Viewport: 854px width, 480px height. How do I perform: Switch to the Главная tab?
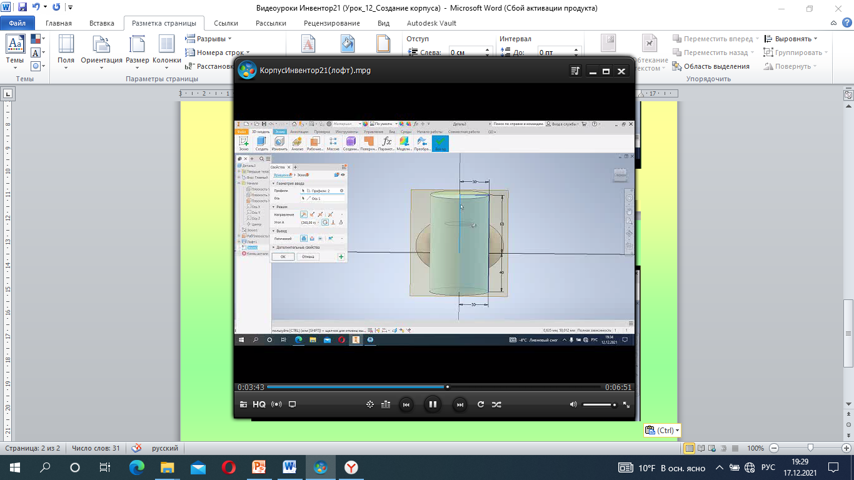[x=58, y=23]
